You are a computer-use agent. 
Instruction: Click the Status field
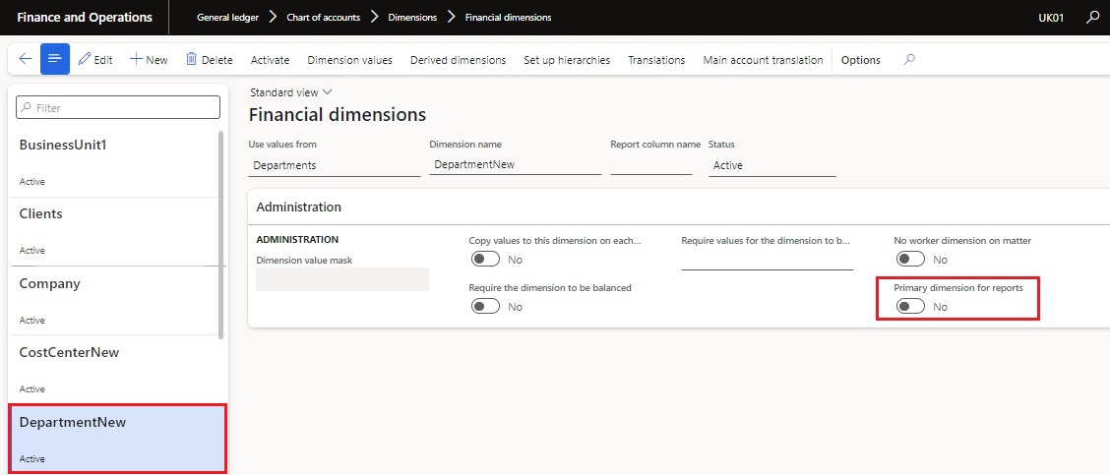pos(772,165)
